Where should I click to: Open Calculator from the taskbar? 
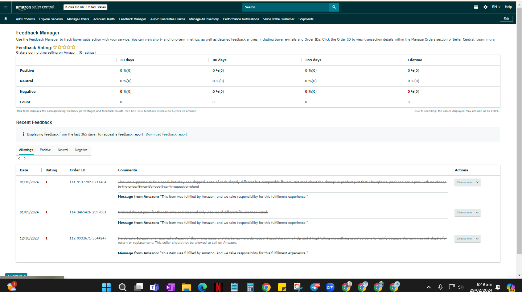[x=250, y=287]
